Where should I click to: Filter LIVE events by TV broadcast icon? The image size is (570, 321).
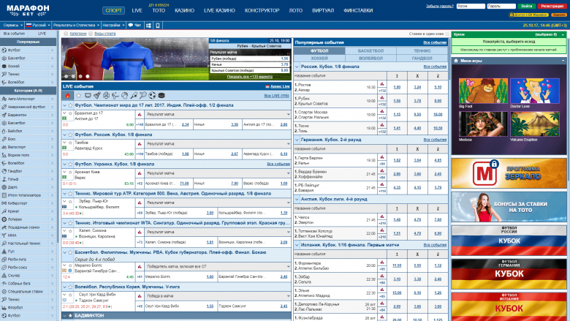pyautogui.click(x=88, y=96)
